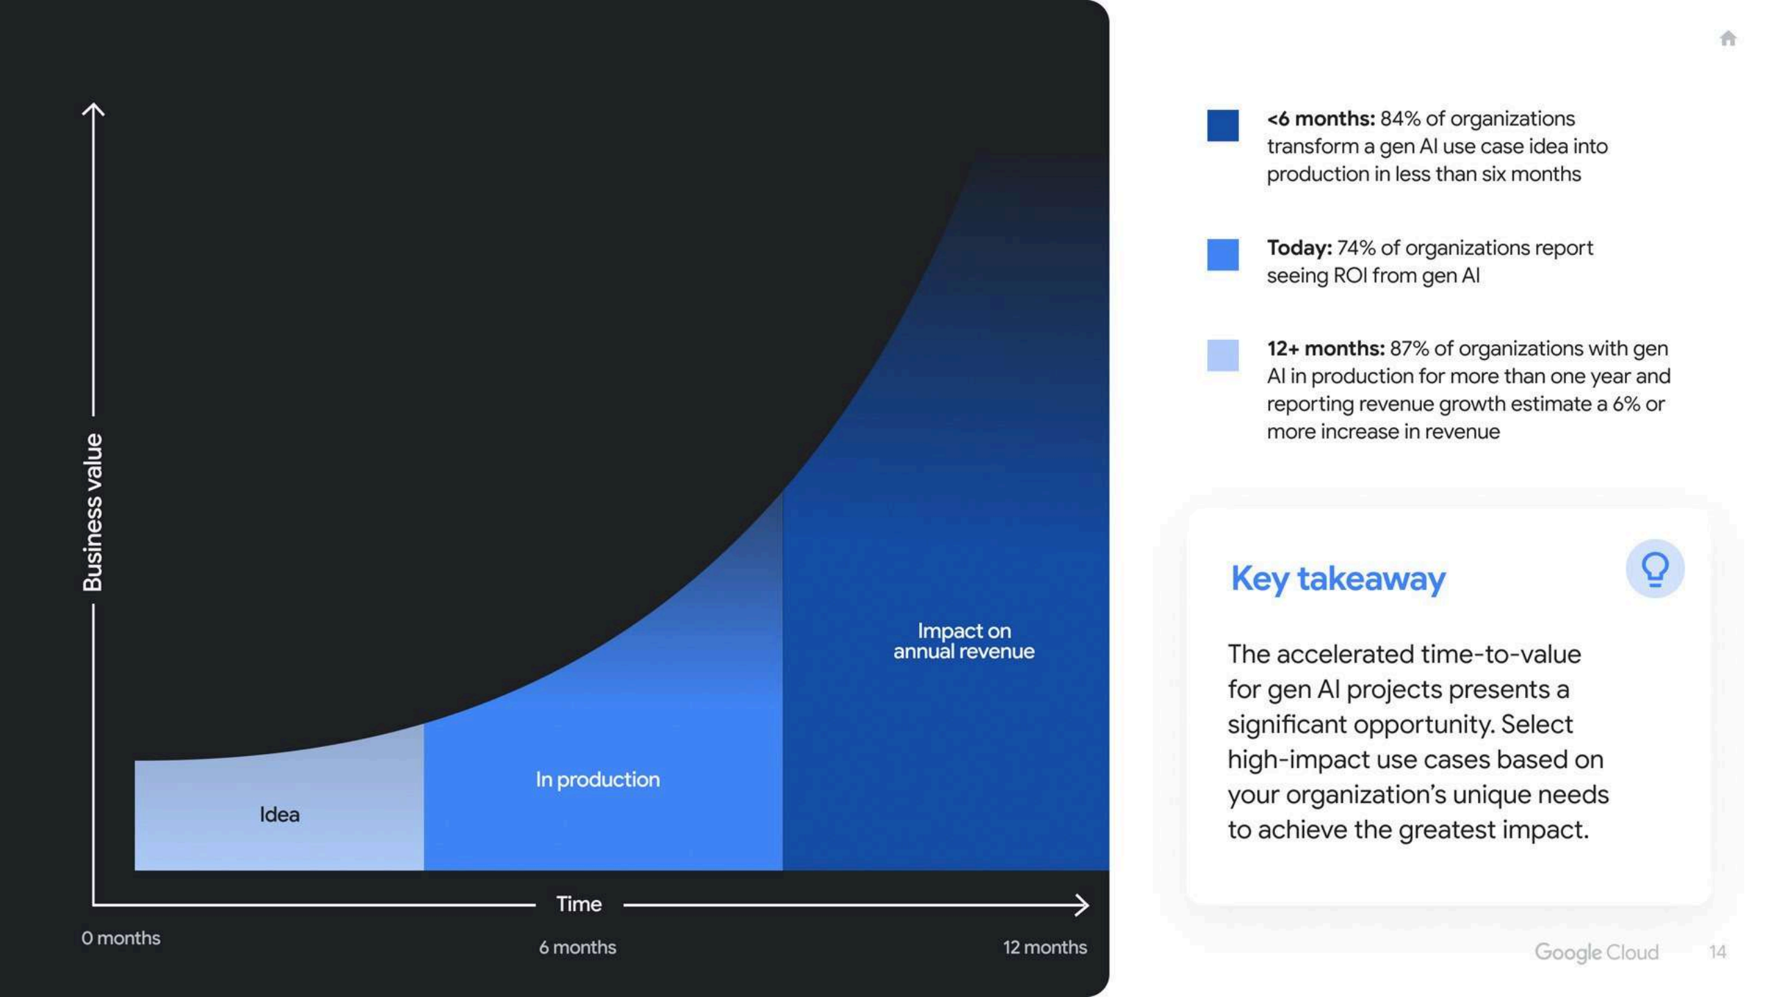Click the dark blue '<6 months' legend square
Image resolution: width=1773 pixels, height=997 pixels.
coord(1222,125)
